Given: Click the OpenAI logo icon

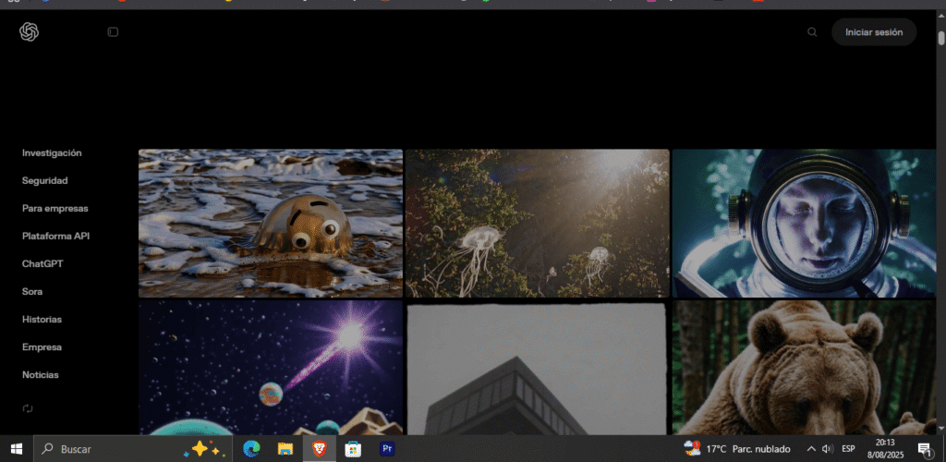Looking at the screenshot, I should click(29, 32).
